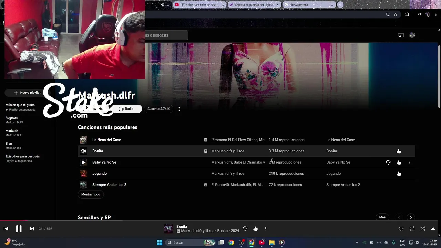Open more options in the player bar

point(266,229)
